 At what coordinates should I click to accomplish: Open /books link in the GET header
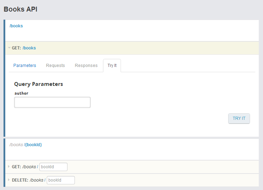(x=29, y=48)
